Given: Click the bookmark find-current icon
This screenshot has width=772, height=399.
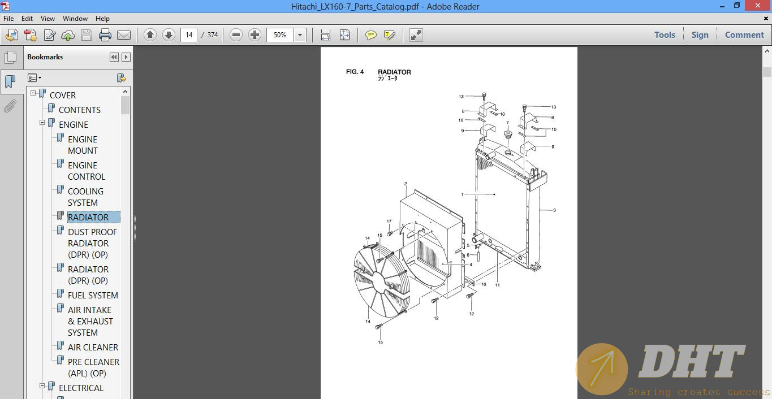Looking at the screenshot, I should pyautogui.click(x=121, y=78).
